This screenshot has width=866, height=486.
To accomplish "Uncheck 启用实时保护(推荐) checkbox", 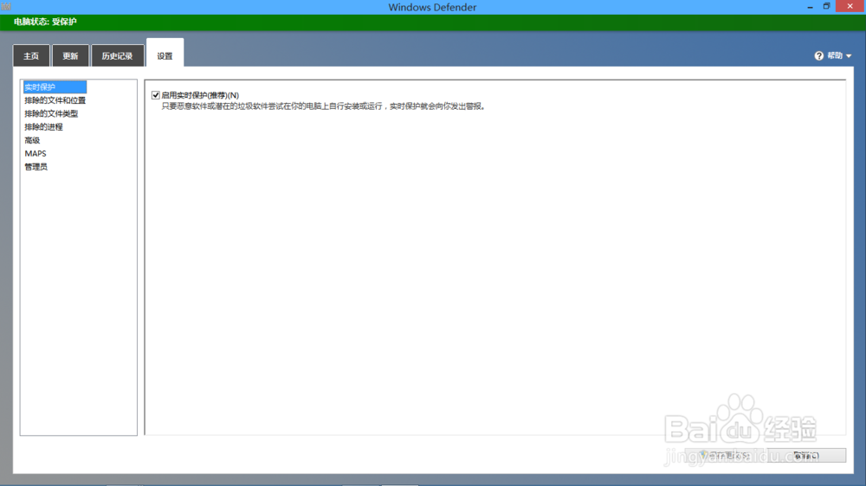I will point(156,95).
